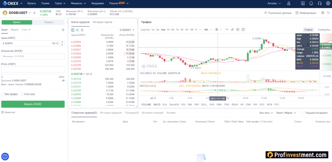Click the Количество (DOGE) input field
Image resolution: width=332 pixels, height=162 pixels.
pyautogui.click(x=33, y=56)
